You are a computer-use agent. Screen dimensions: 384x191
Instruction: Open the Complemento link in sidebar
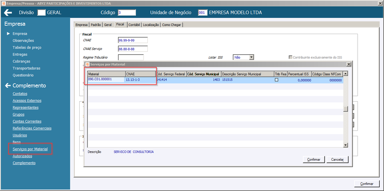[24, 163]
